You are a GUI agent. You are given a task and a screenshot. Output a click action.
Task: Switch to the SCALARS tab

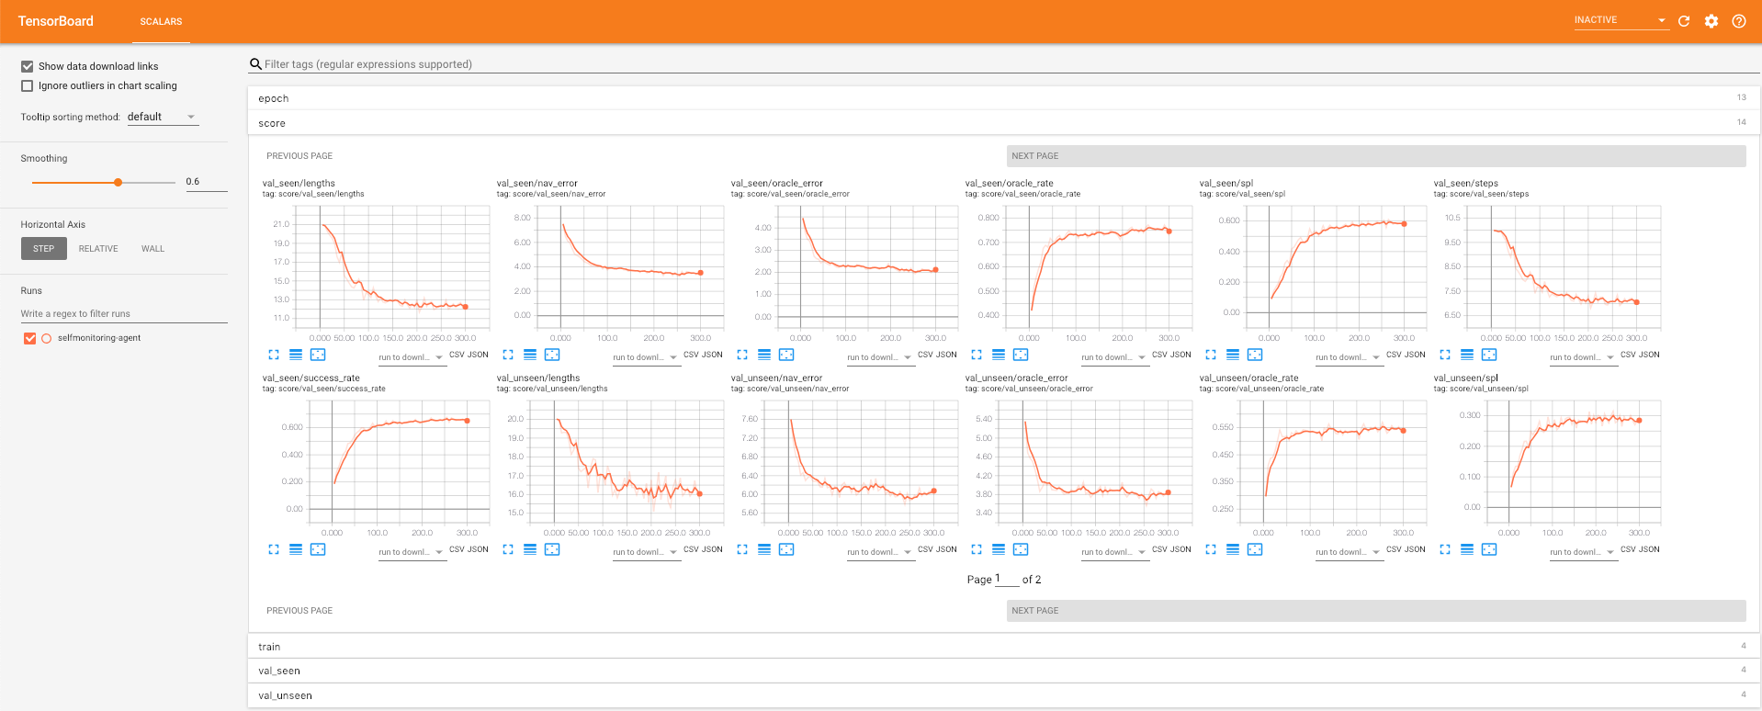click(x=161, y=22)
